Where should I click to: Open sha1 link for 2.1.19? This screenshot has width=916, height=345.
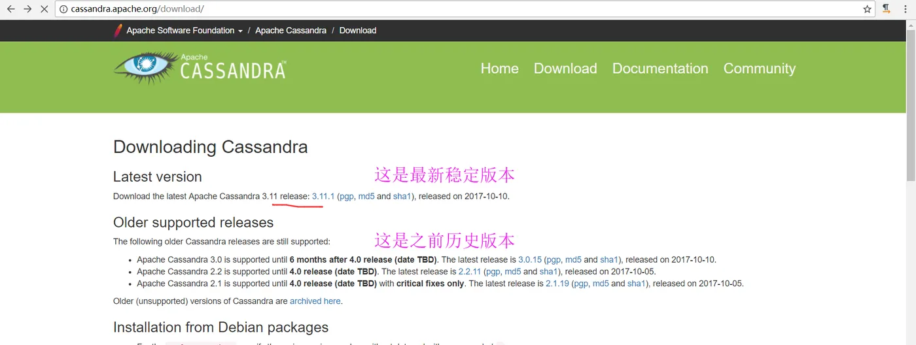click(x=637, y=284)
